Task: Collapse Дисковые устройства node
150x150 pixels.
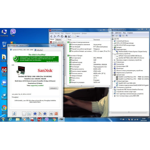Action: [x=113, y=54]
